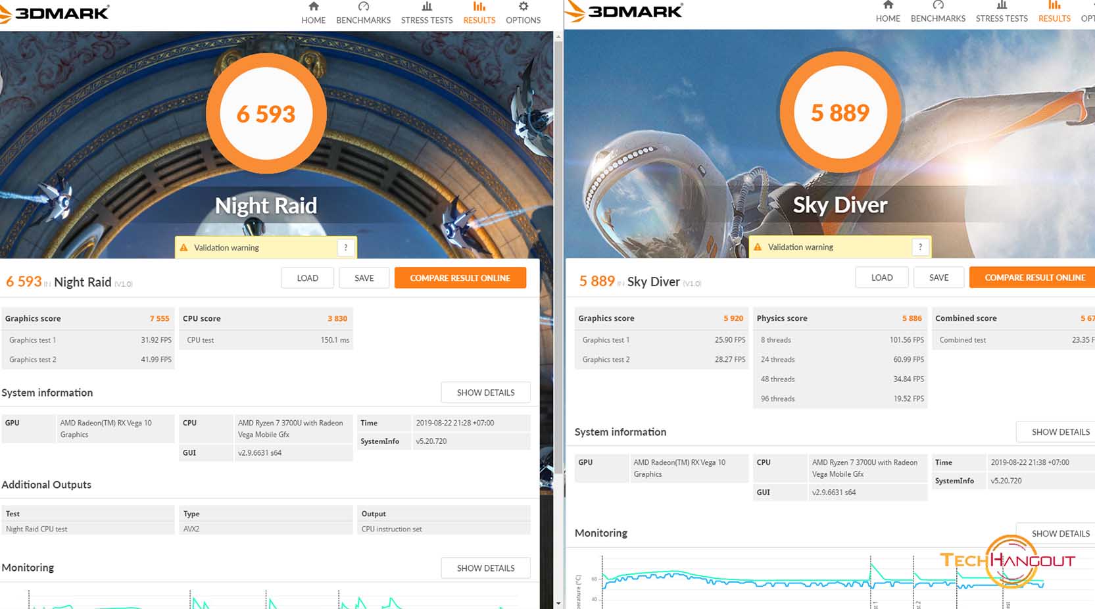Show details of Sky Diver monitoring
The image size is (1095, 609).
1056,533
